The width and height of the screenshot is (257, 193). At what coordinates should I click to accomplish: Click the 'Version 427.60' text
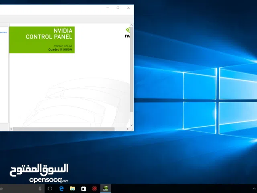63,46
